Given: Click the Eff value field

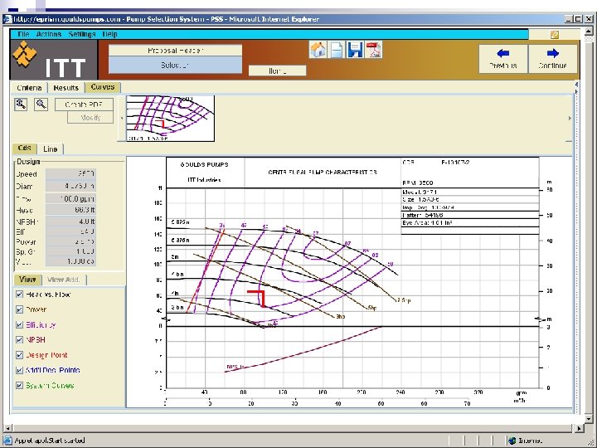Looking at the screenshot, I should [70, 231].
